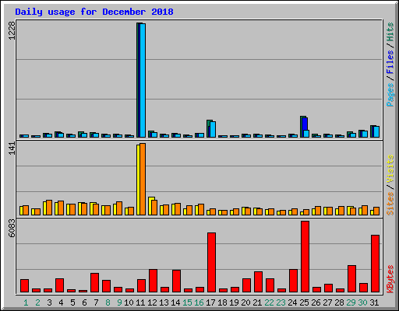The image size is (399, 311).
Task: Click the KBytes legend label
Action: click(390, 279)
